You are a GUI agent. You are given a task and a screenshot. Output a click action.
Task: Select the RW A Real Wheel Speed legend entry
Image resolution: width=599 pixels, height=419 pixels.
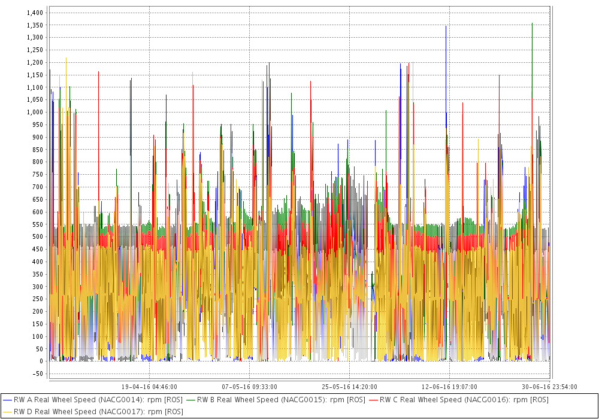coord(93,400)
